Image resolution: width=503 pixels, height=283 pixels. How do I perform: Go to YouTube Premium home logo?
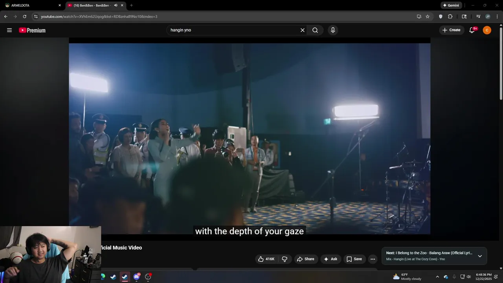tap(32, 30)
